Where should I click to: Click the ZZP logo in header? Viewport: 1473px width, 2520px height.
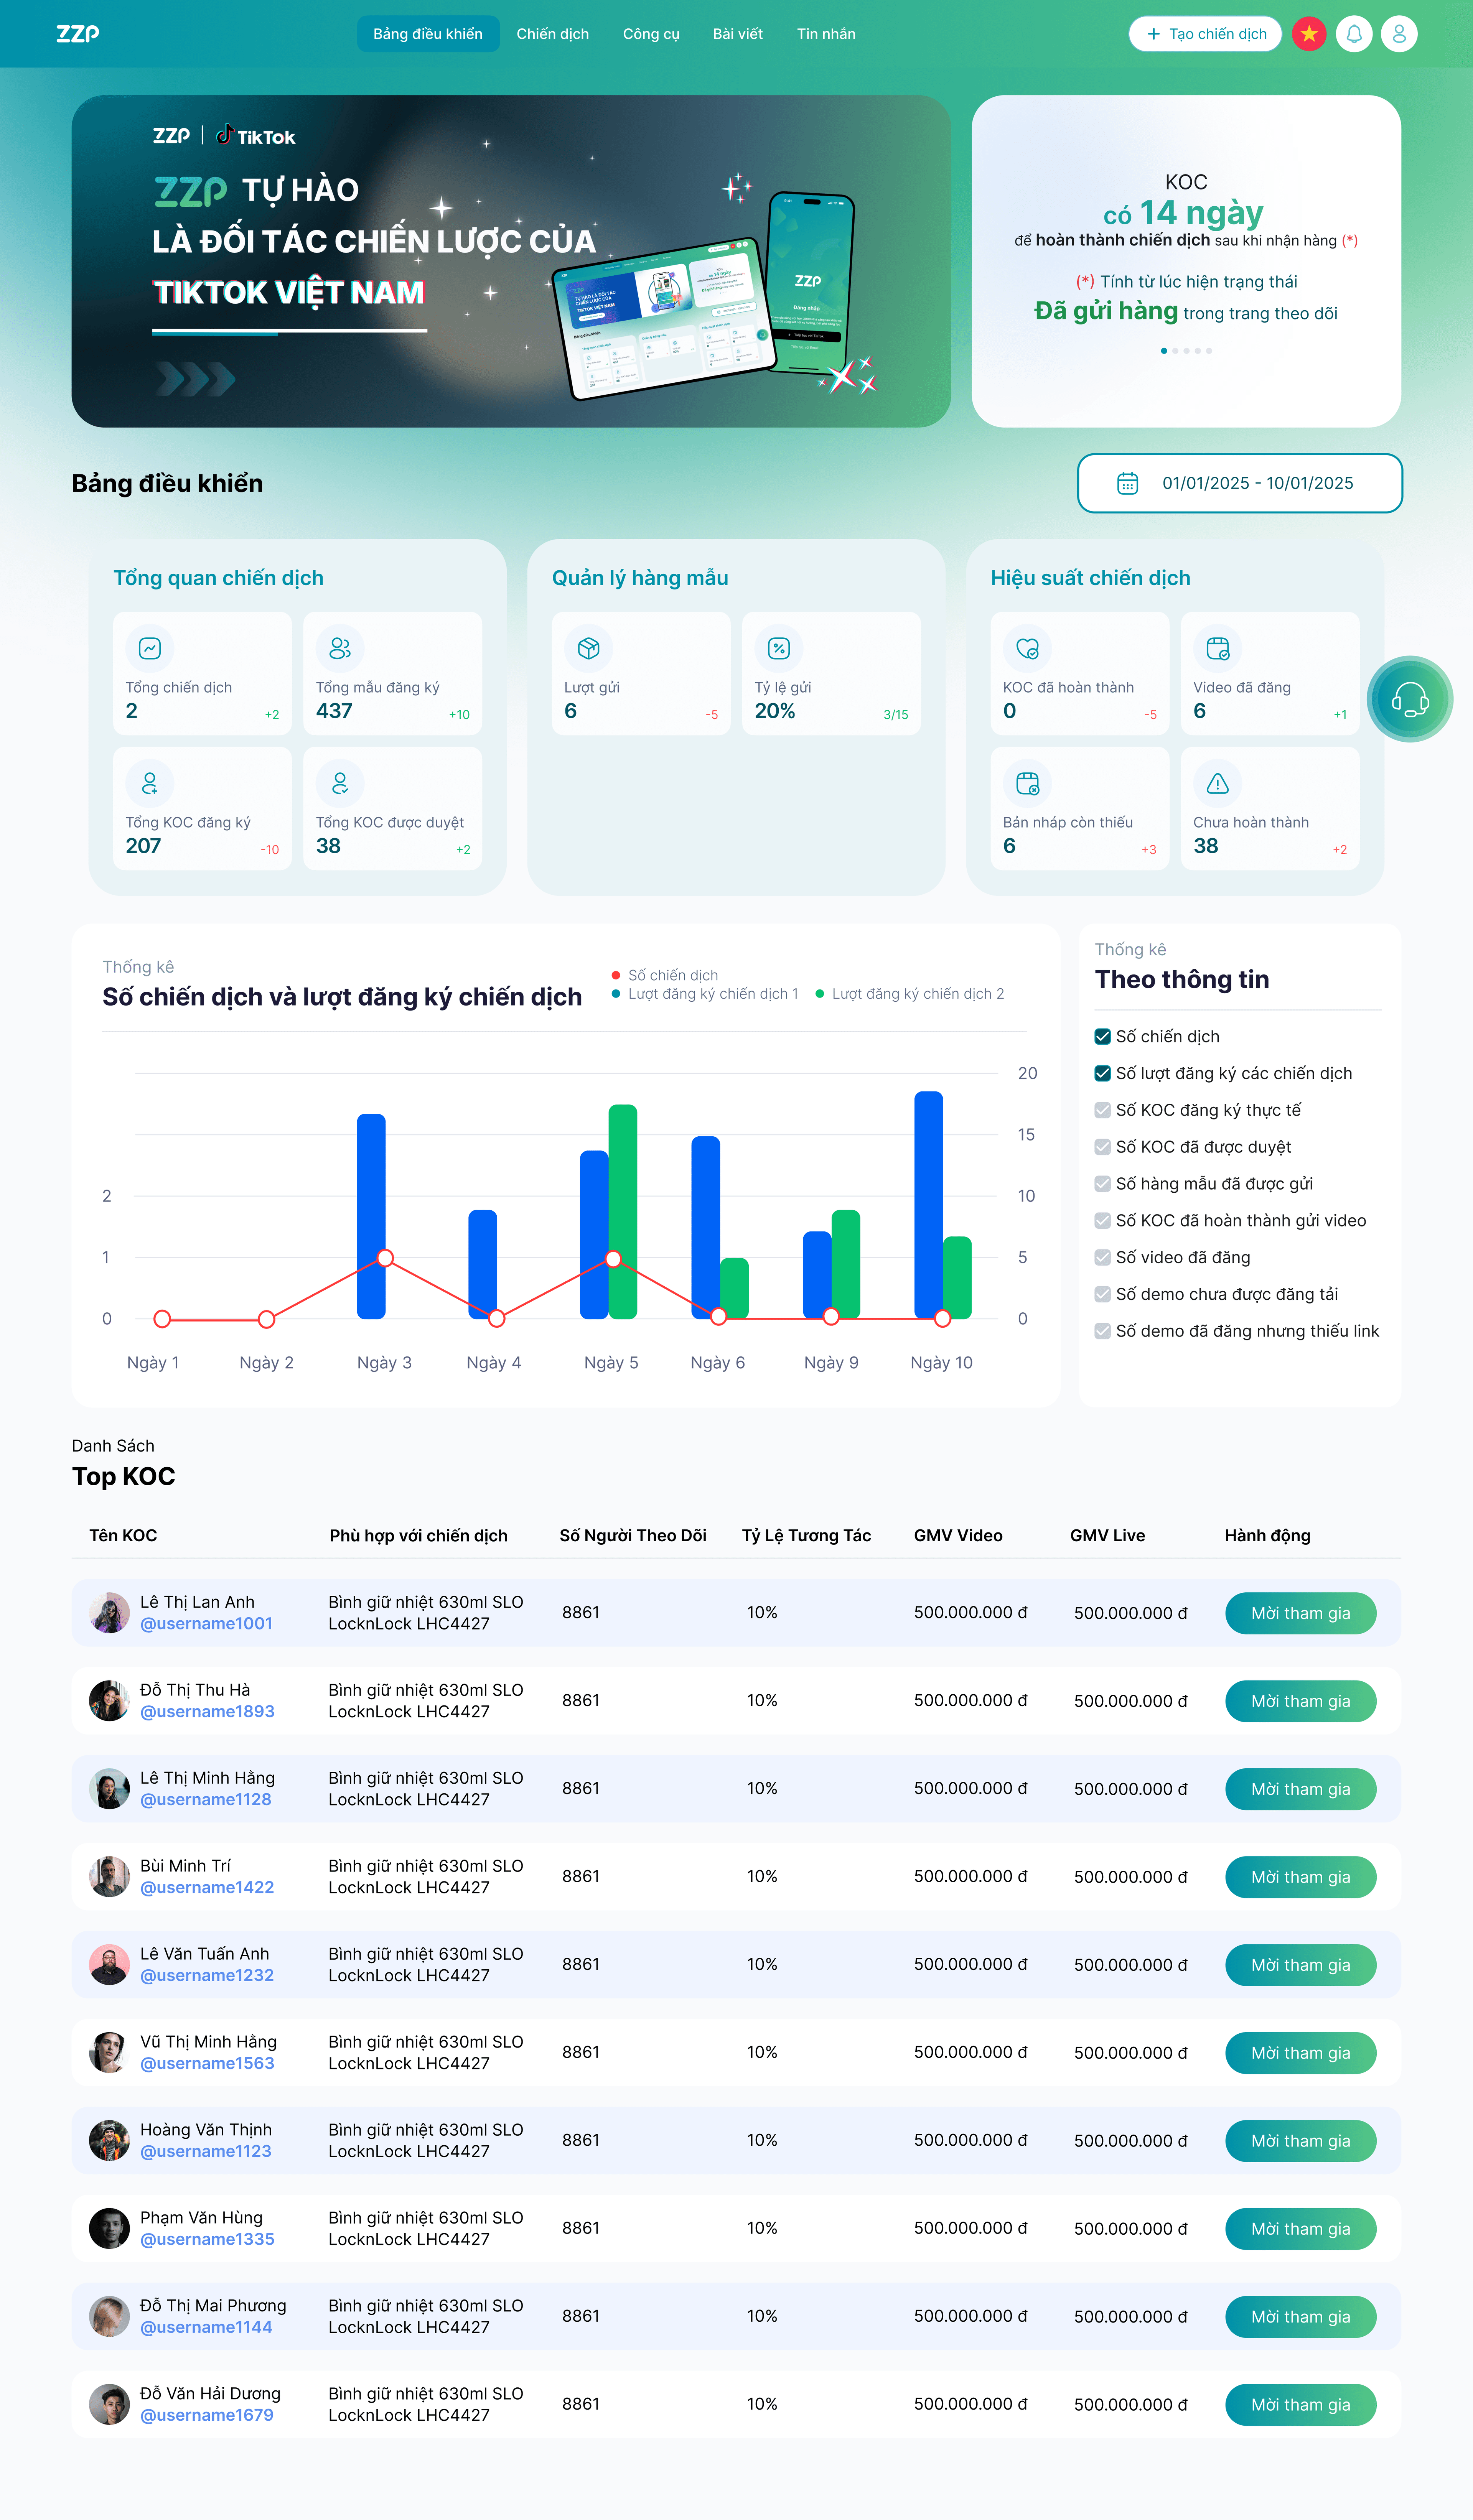pos(78,34)
